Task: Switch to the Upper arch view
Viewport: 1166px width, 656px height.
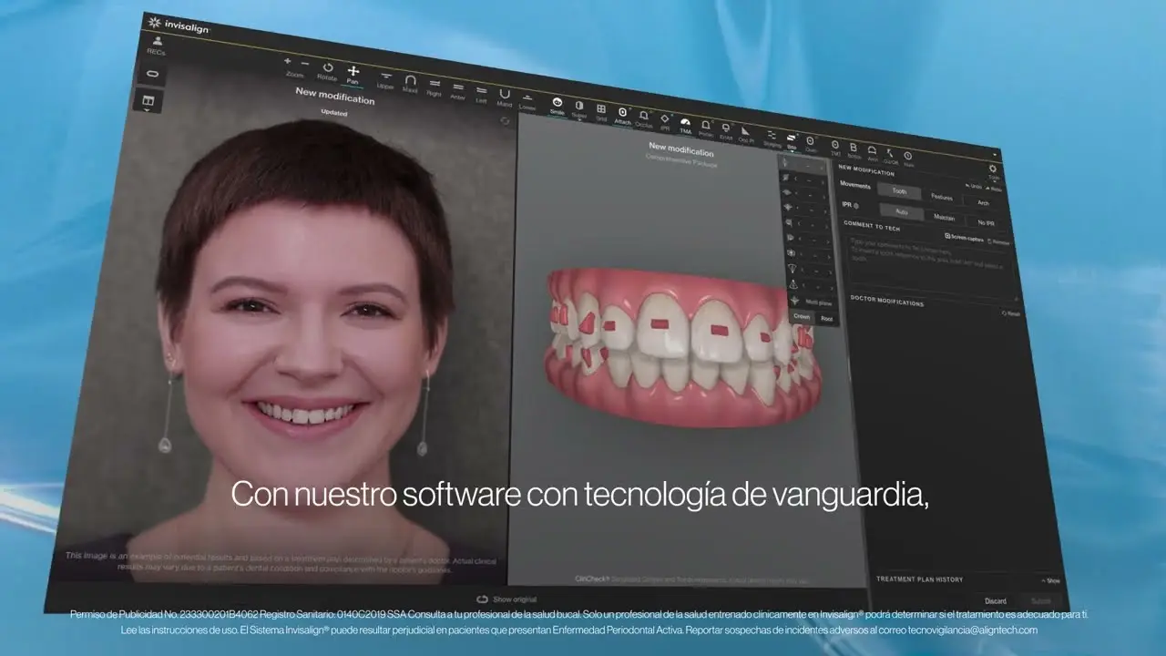Action: [x=386, y=80]
